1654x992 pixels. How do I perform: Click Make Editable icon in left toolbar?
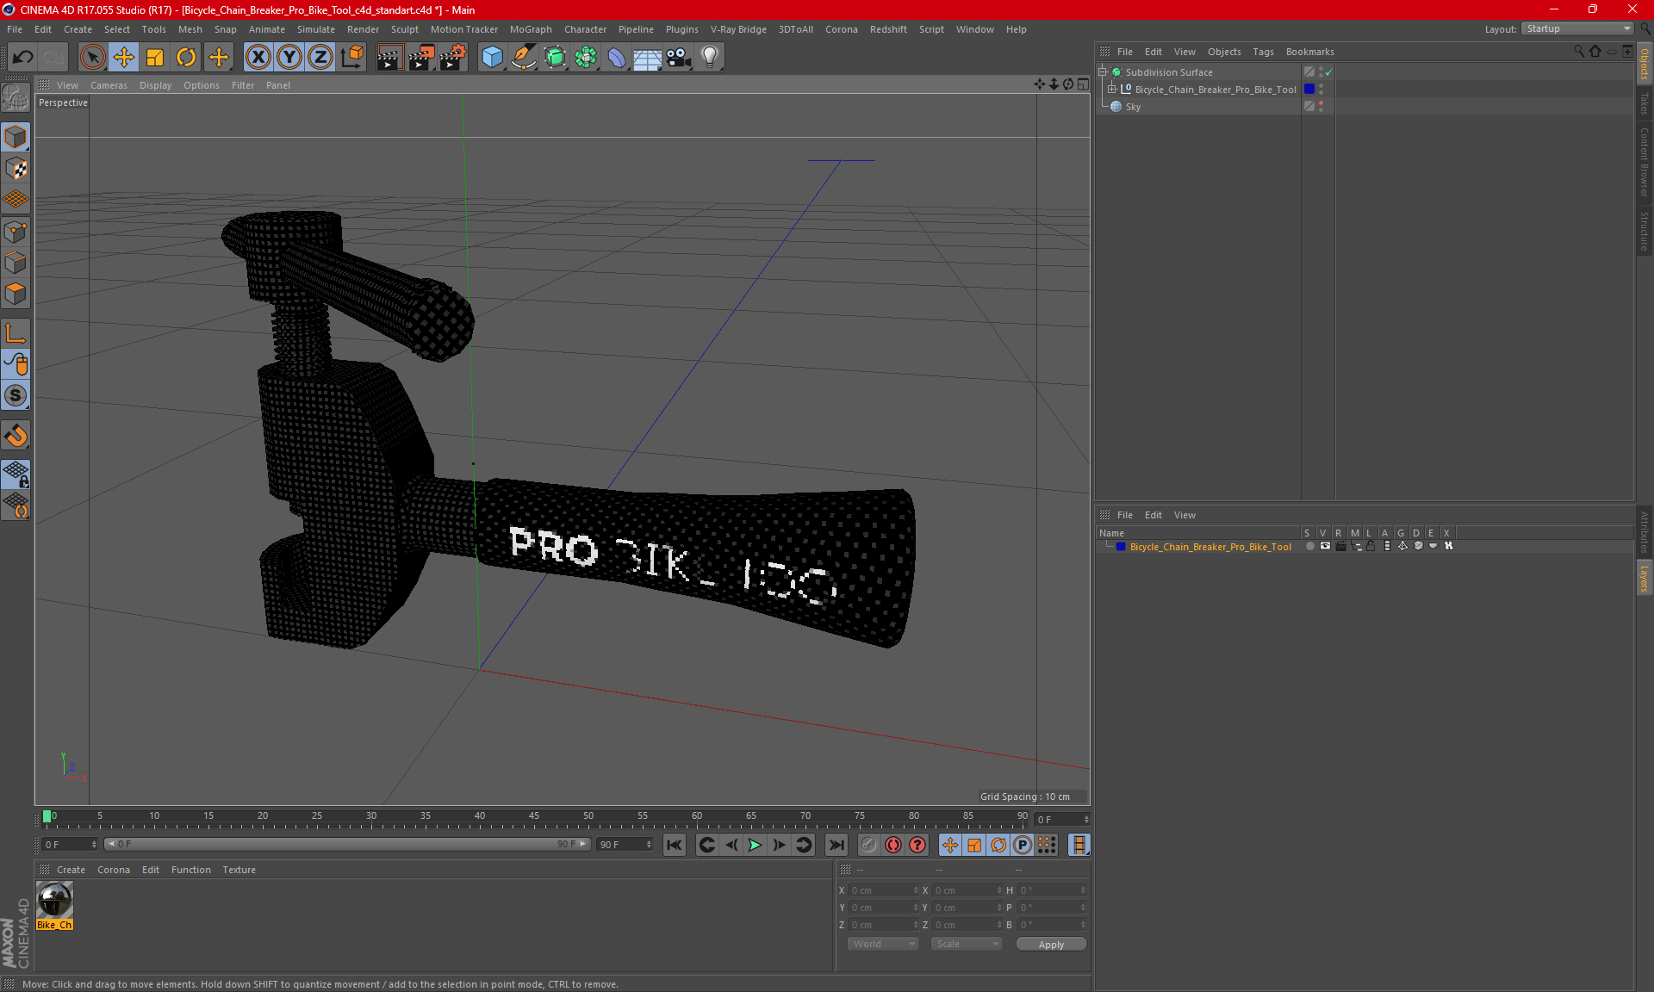click(x=16, y=99)
